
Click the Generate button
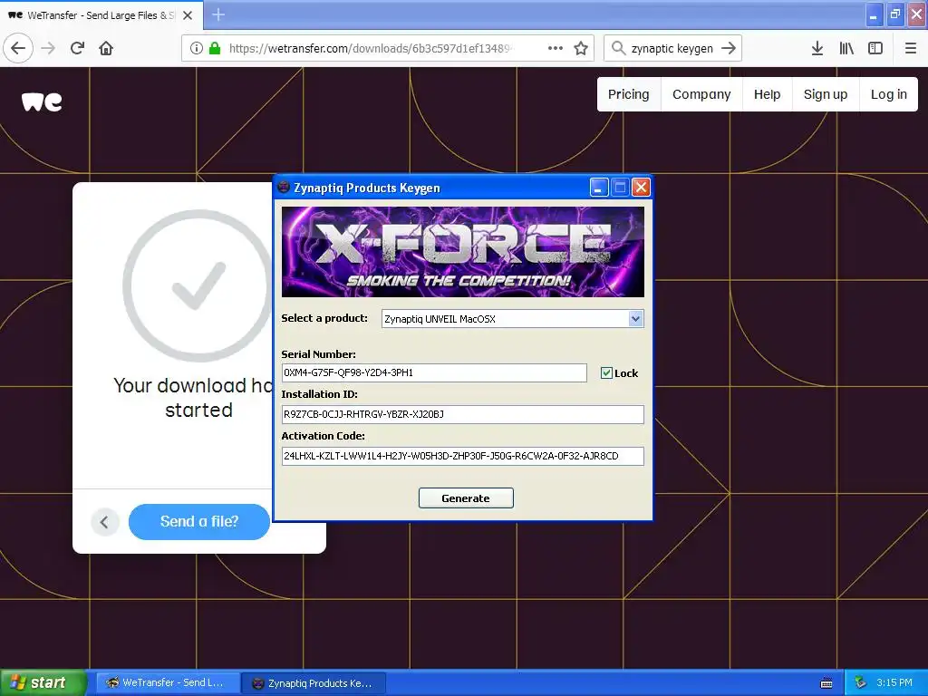(466, 498)
